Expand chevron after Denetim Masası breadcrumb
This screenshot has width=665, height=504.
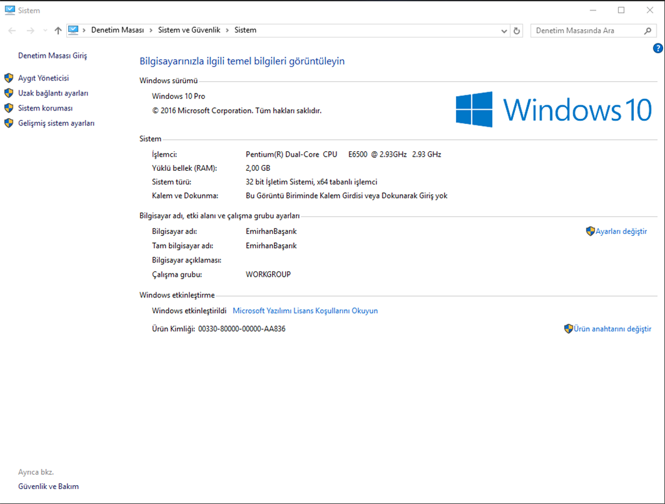pos(151,31)
